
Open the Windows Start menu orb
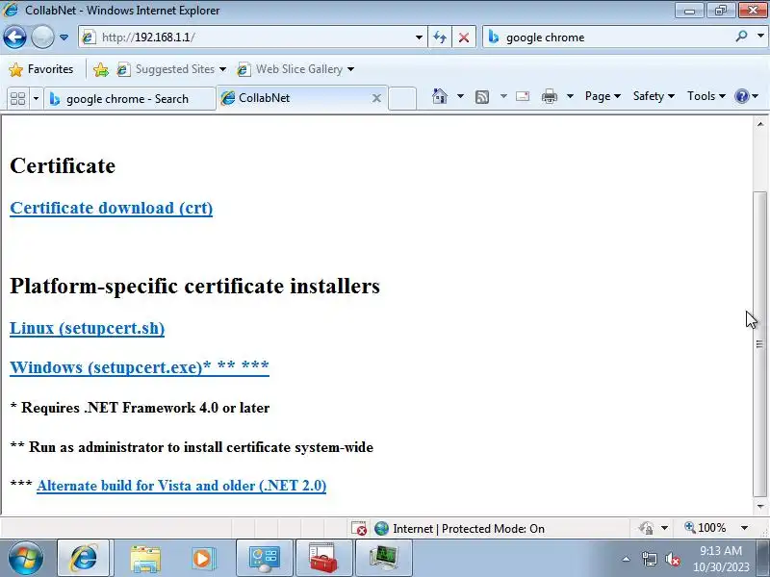click(x=26, y=559)
